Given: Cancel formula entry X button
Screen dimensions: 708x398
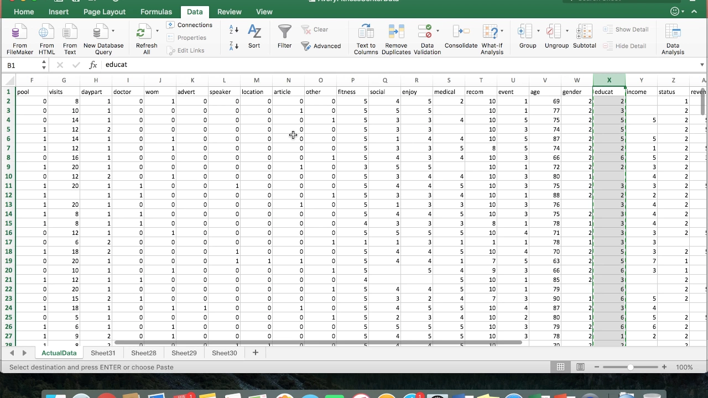Looking at the screenshot, I should 60,65.
